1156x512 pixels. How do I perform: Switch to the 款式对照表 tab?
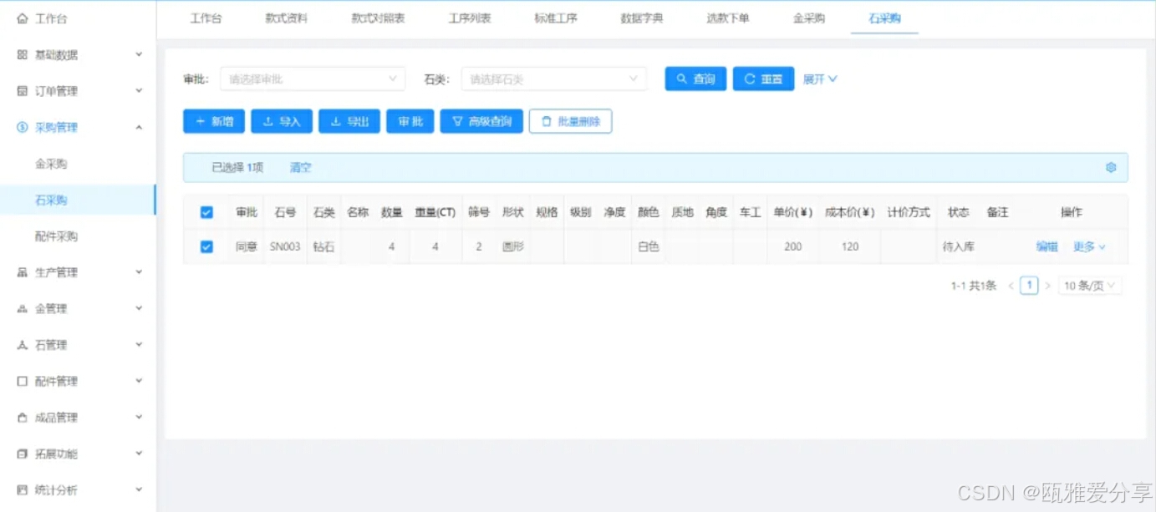[378, 18]
